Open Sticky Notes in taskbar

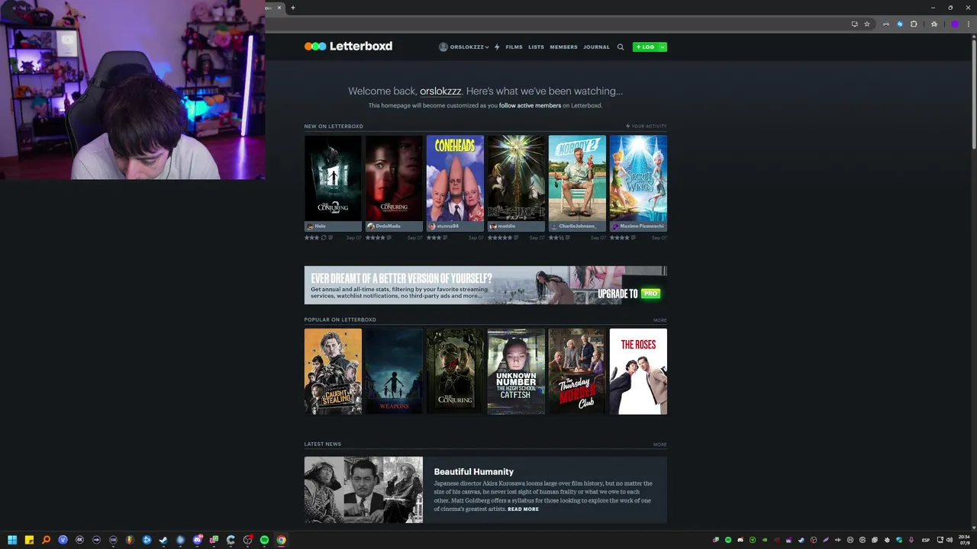(x=29, y=540)
